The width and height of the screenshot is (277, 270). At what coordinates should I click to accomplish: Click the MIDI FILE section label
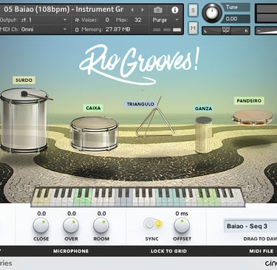pyautogui.click(x=261, y=251)
